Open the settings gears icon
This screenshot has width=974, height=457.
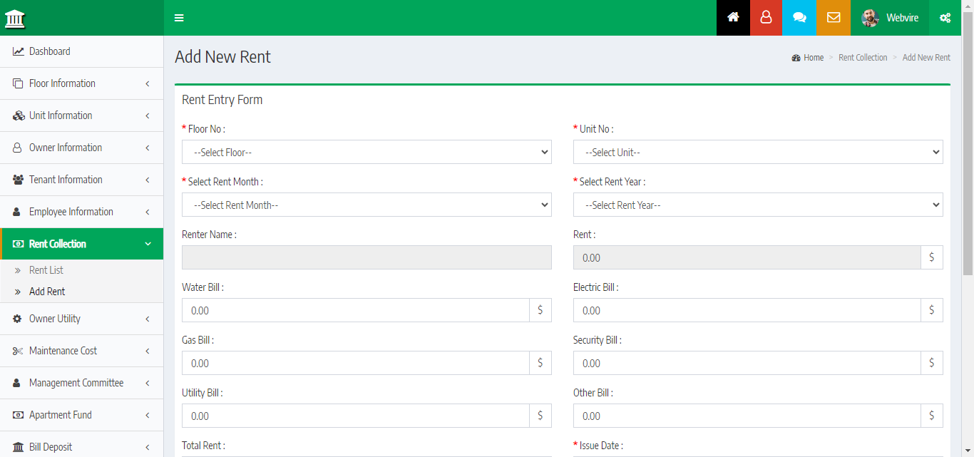point(945,18)
